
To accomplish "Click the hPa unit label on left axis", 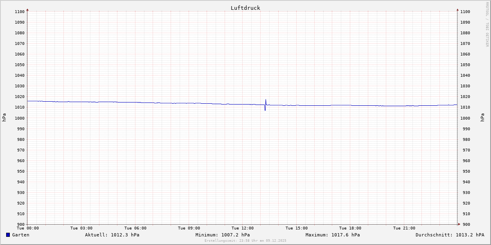I will (x=4, y=118).
